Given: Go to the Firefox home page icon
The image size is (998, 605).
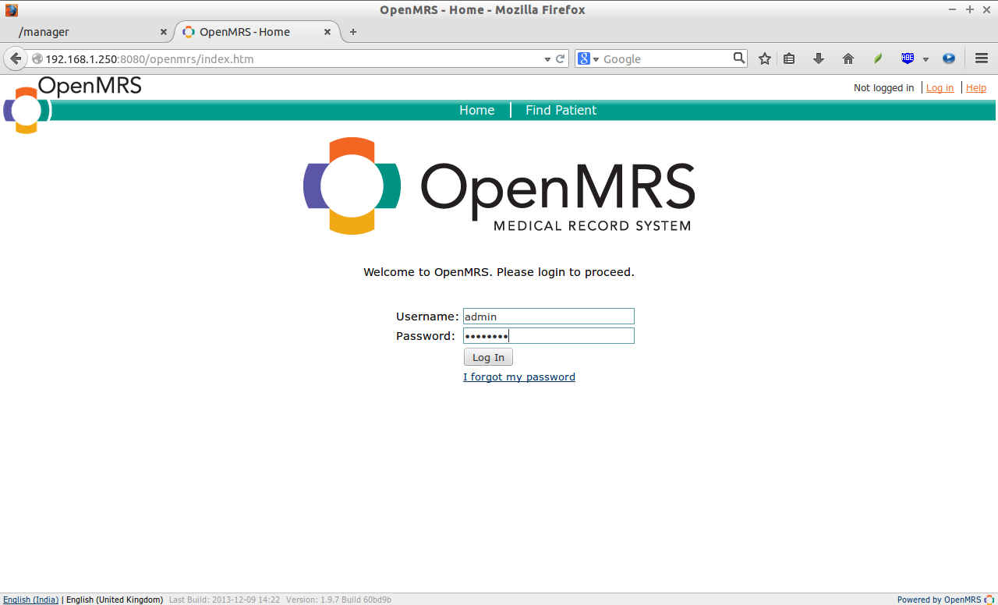Looking at the screenshot, I should coord(848,58).
